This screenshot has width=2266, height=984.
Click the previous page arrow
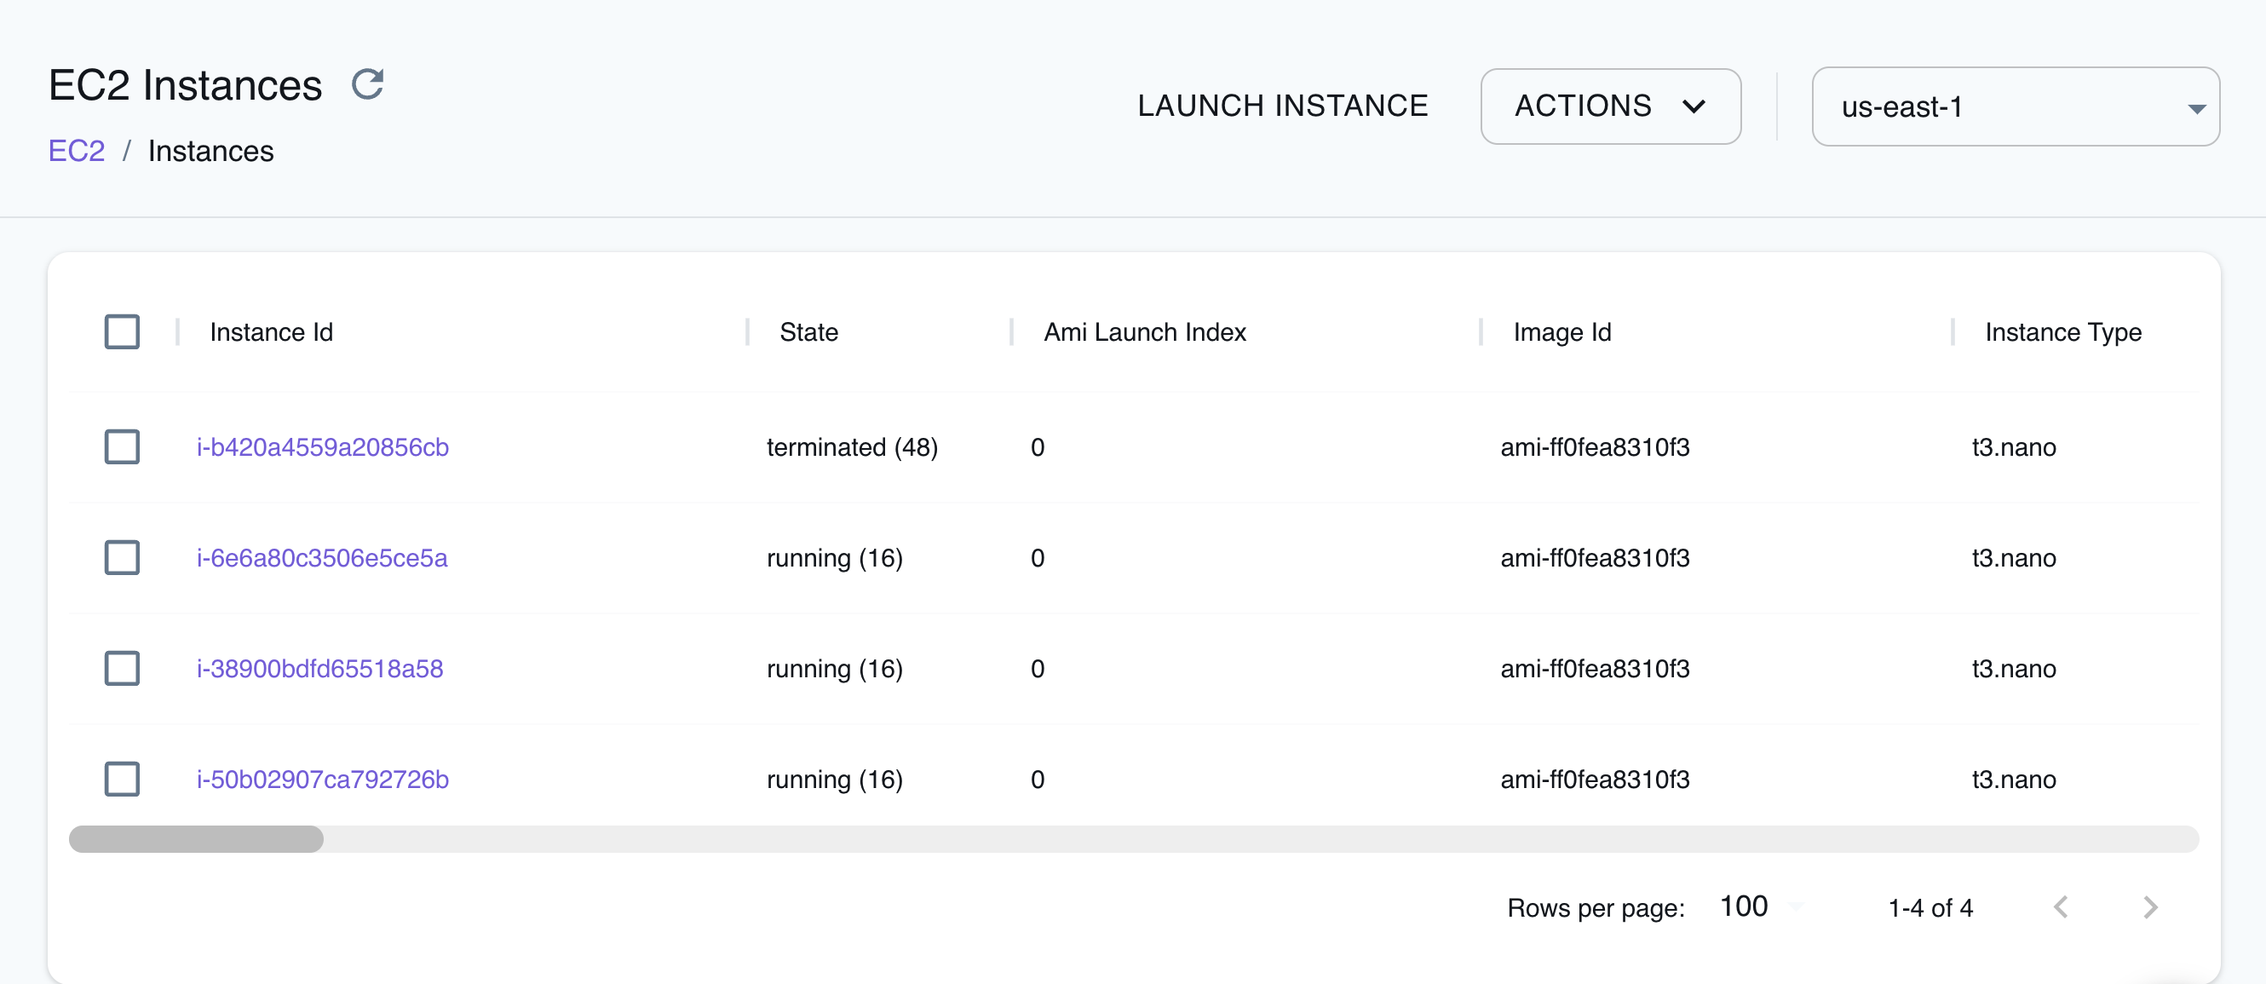(2061, 906)
